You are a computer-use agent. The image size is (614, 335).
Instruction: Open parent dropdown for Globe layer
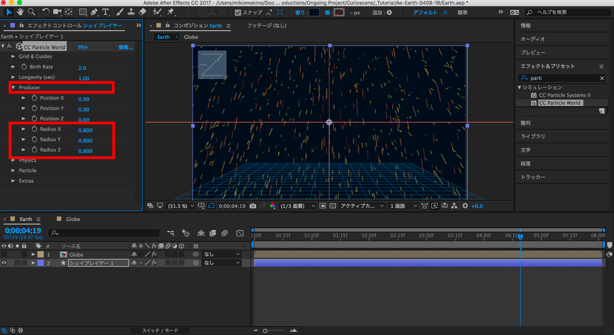pos(221,254)
